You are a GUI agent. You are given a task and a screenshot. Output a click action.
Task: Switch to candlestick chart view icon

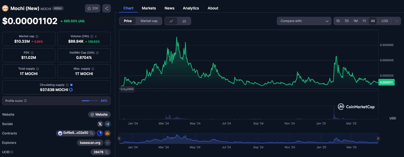pyautogui.click(x=184, y=21)
